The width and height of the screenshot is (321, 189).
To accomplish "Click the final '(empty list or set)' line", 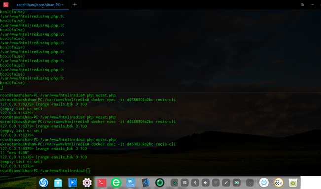I will point(21,162).
